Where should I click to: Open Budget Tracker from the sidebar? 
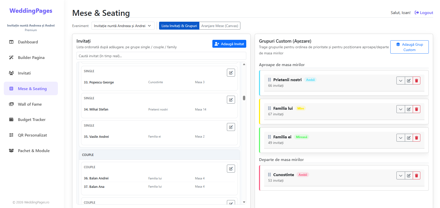pos(32,120)
